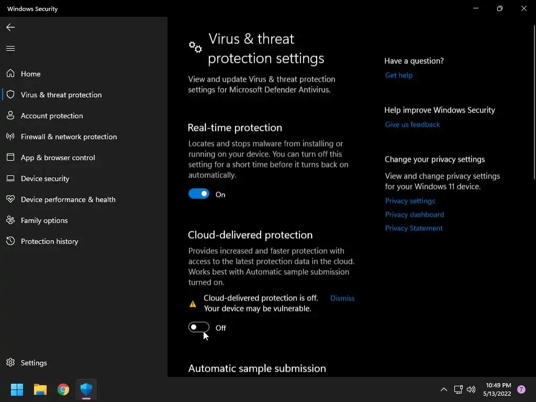This screenshot has width=536, height=402.
Task: Dismiss the cloud protection warning
Action: [x=342, y=298]
